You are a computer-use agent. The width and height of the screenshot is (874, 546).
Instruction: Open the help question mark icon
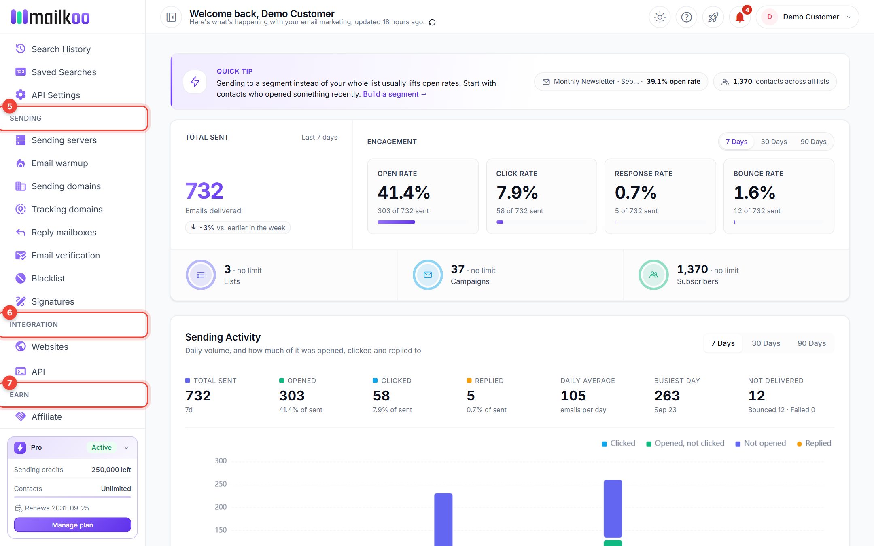(x=687, y=17)
